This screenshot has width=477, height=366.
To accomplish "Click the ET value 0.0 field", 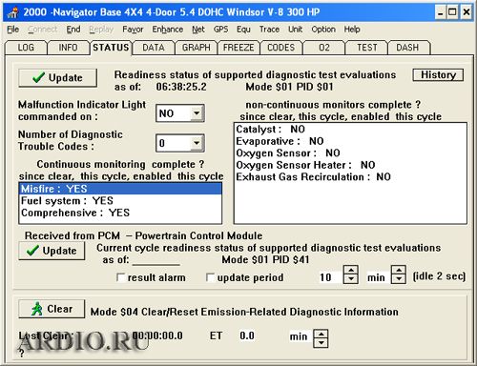I will click(x=247, y=335).
